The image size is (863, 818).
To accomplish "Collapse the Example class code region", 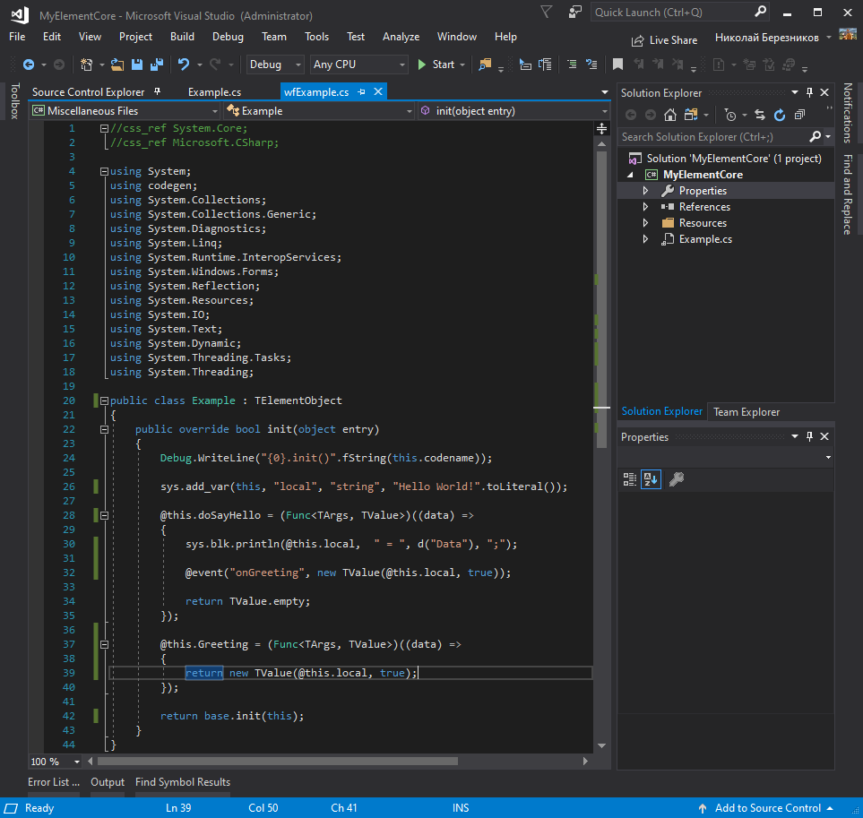I will click(104, 400).
